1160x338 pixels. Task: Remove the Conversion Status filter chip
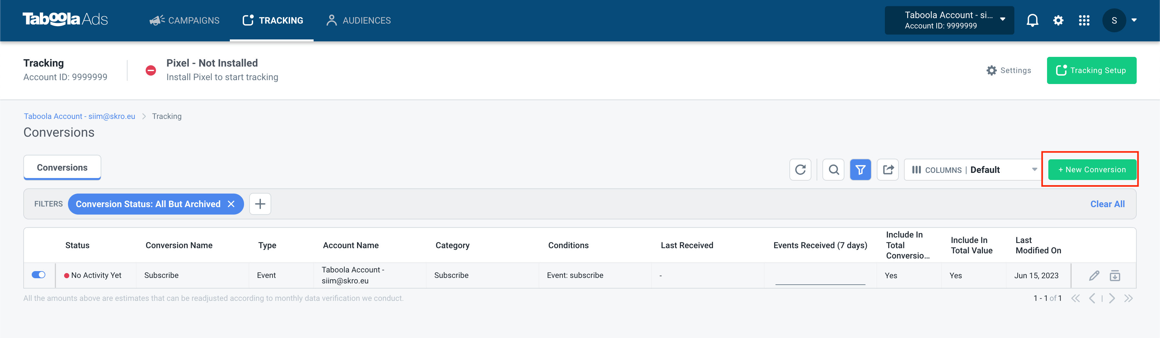coord(231,204)
